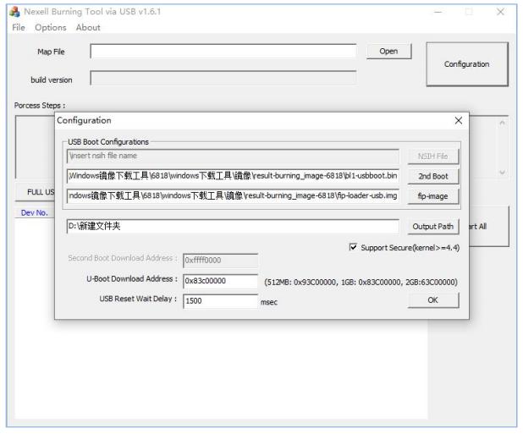The width and height of the screenshot is (523, 434).
Task: Click the bl1-usbboot.bin path field
Action: pyautogui.click(x=233, y=176)
